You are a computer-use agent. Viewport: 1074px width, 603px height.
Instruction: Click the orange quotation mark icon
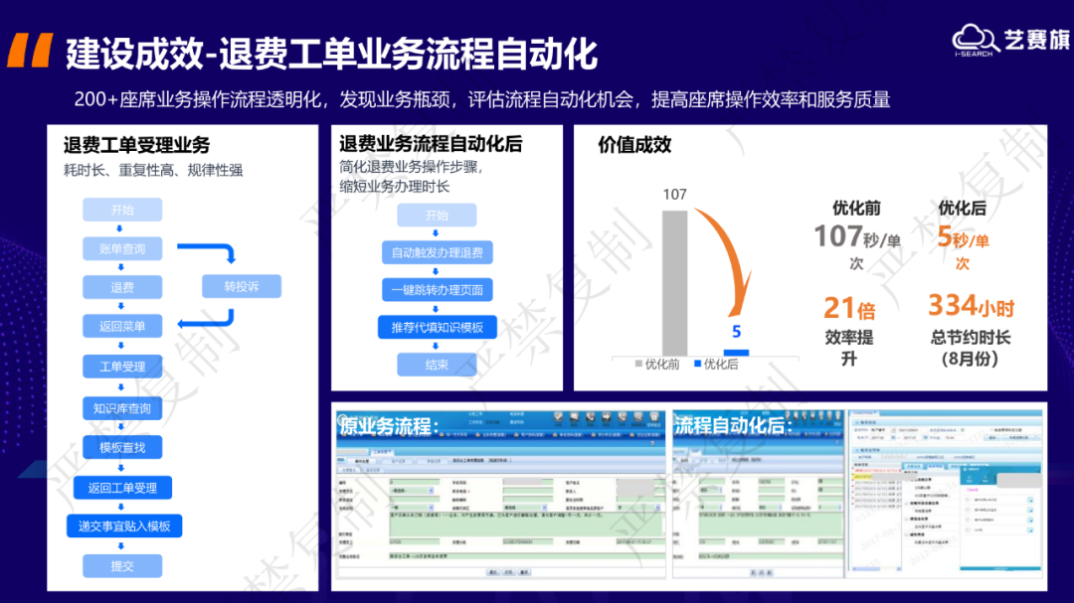click(x=30, y=52)
